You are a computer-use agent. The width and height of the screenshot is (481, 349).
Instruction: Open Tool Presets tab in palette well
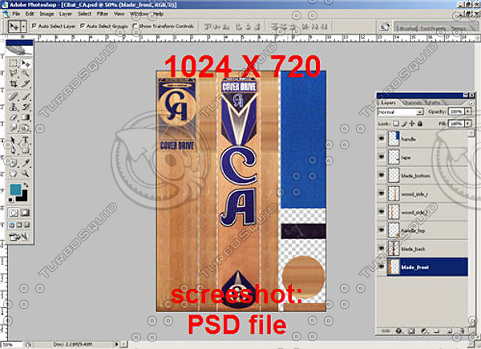433,28
